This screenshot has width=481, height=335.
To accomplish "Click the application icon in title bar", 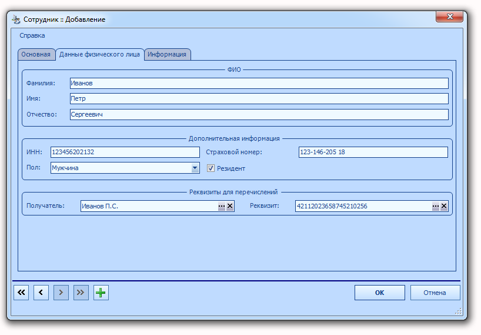I will [x=16, y=19].
